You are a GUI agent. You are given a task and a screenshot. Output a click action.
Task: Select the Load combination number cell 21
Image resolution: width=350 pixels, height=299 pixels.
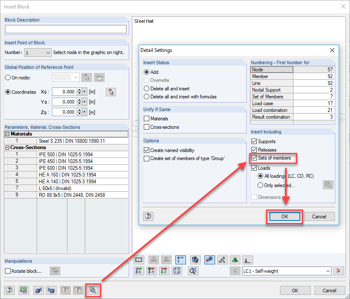click(x=314, y=110)
